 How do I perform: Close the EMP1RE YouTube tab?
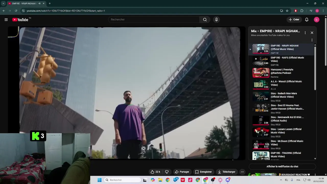coord(43,4)
